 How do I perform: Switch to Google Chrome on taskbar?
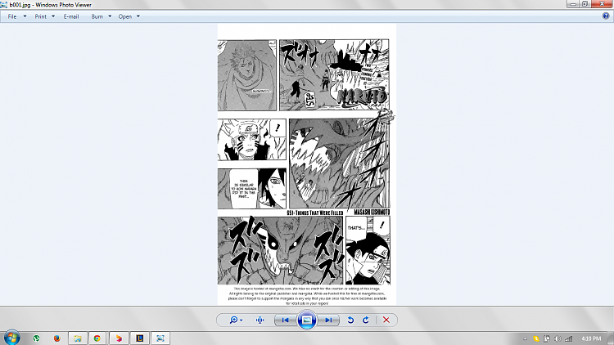point(97,338)
